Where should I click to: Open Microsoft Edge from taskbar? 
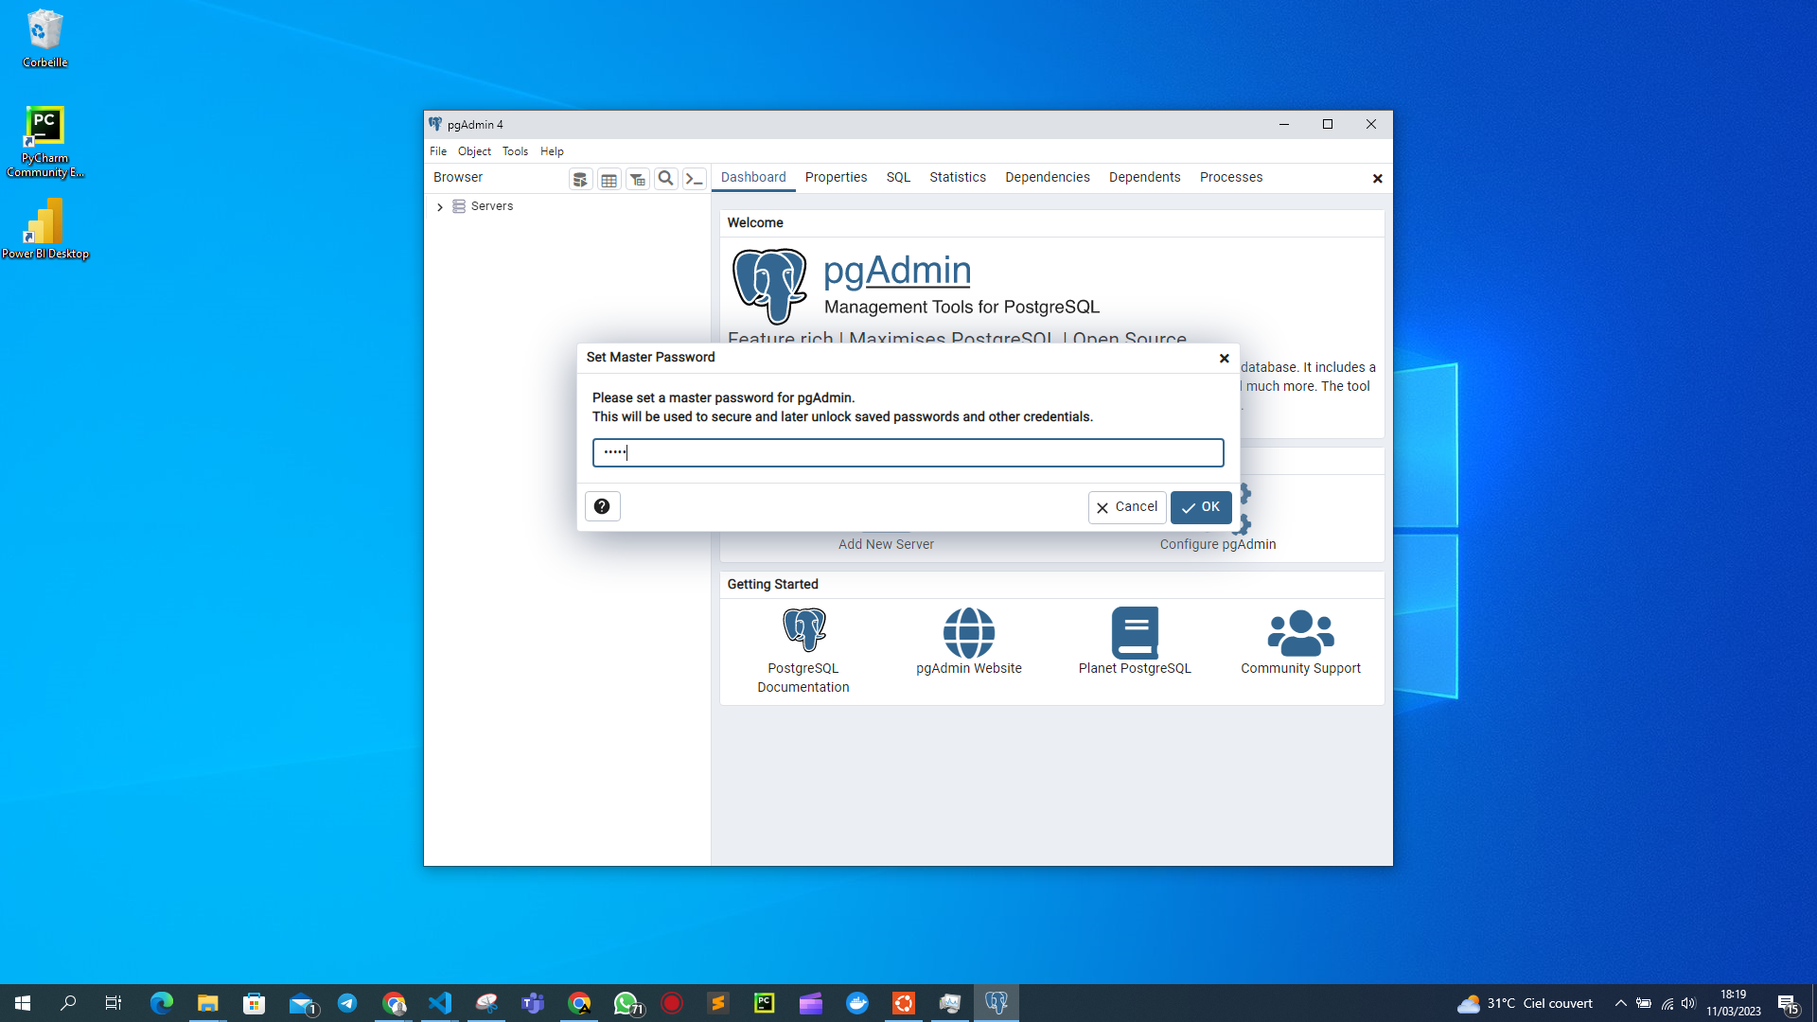162,1003
